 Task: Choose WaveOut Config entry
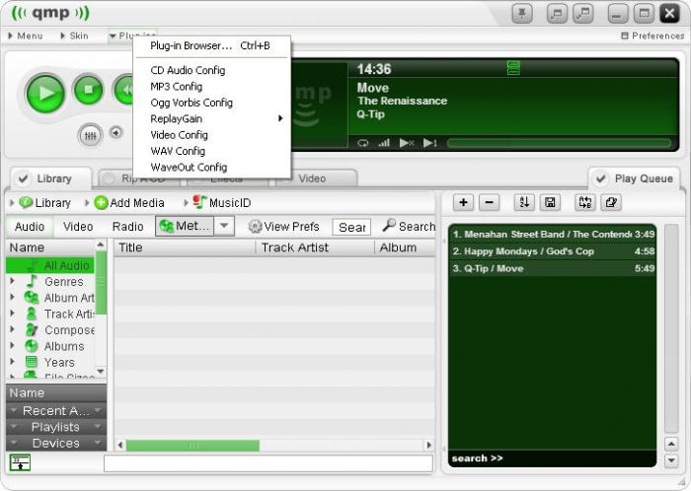click(211, 168)
